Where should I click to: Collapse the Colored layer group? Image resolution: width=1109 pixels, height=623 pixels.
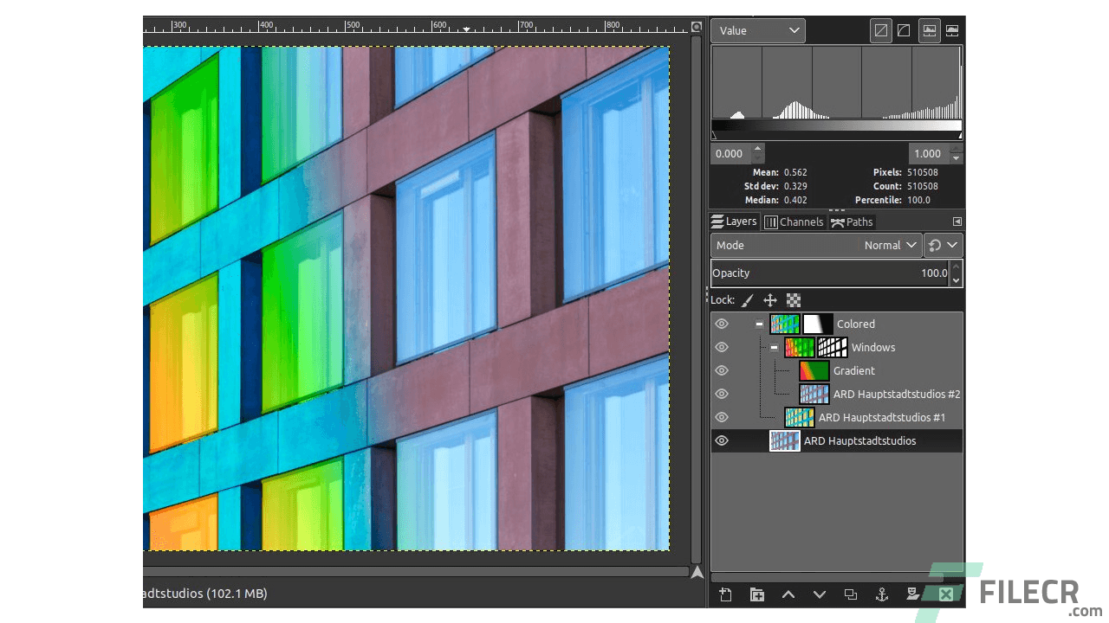pos(759,324)
